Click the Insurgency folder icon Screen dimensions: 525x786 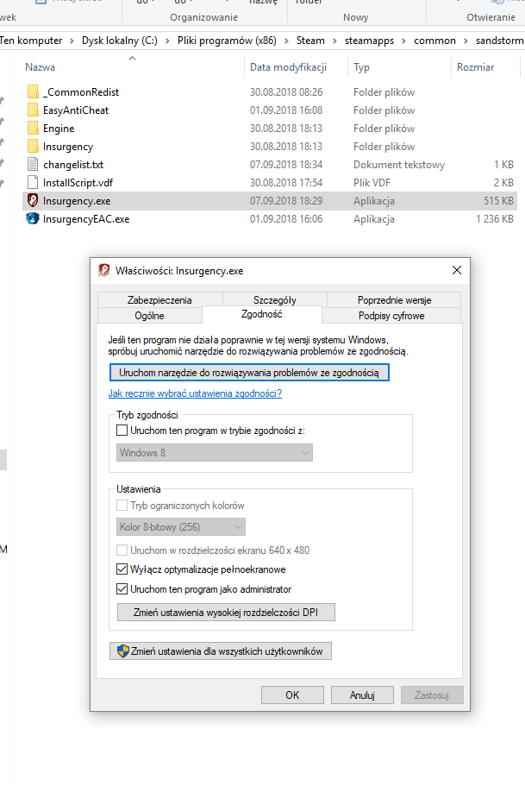[33, 147]
